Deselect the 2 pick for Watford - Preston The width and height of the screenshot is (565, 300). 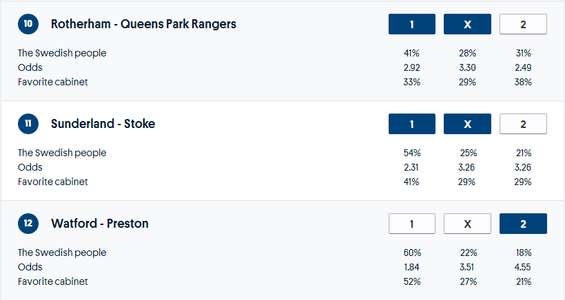click(523, 224)
